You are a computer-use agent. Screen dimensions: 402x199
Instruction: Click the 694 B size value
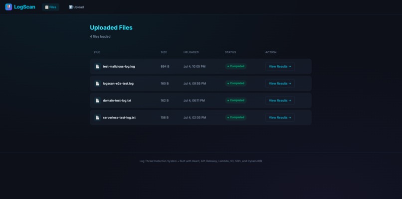click(x=165, y=67)
